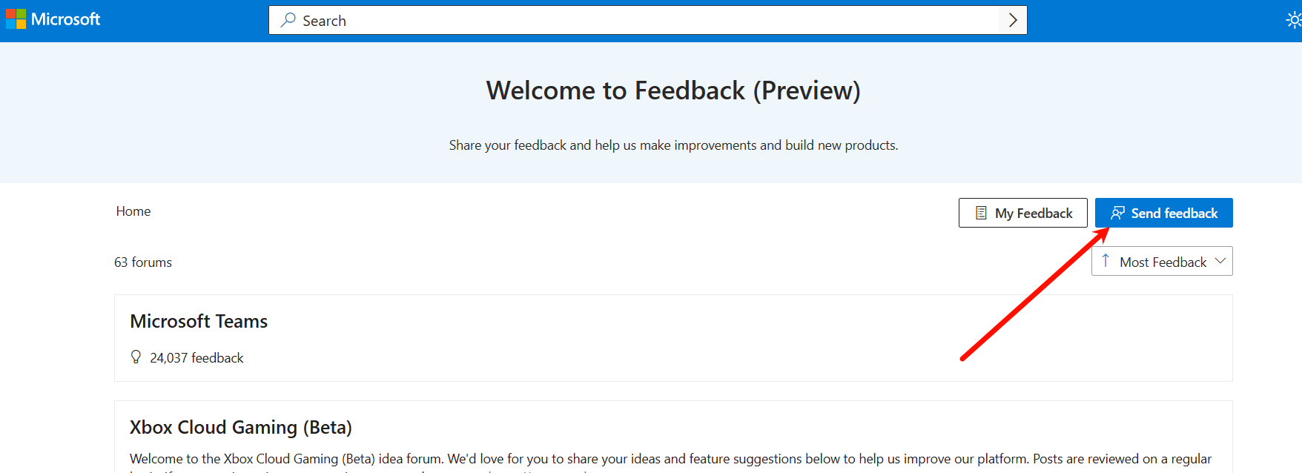Click inside the Search input field
Viewport: 1302px width, 473px height.
519,20
